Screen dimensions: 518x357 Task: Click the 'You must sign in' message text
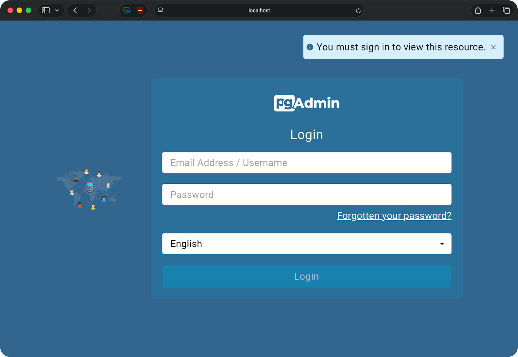click(401, 47)
